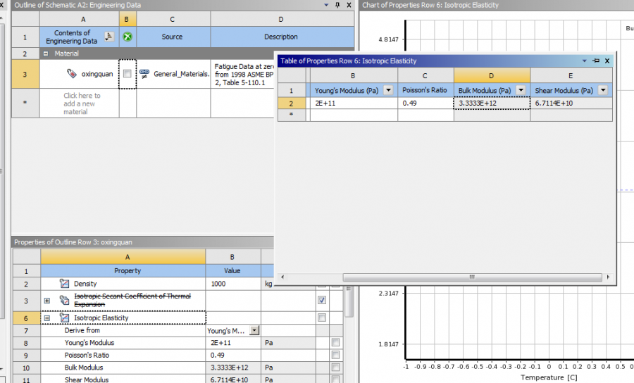The height and width of the screenshot is (383, 634).
Task: Select row 3 header in outline table
Action: coord(25,74)
